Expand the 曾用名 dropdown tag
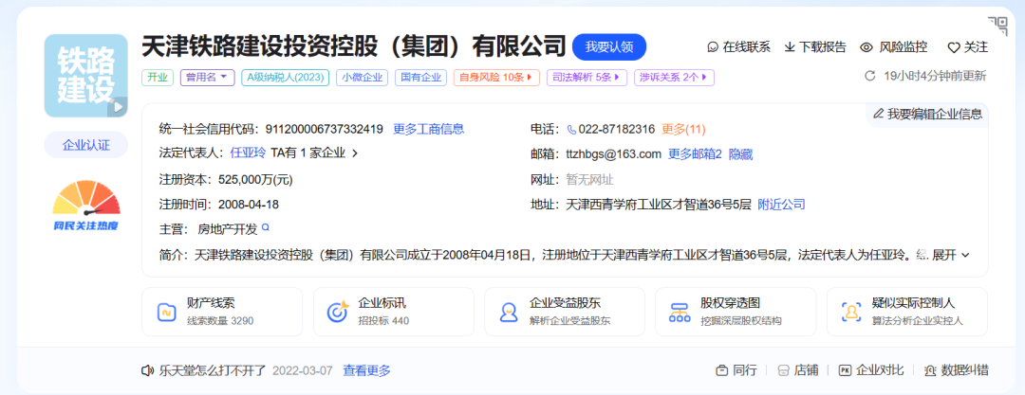The height and width of the screenshot is (395, 1025). (207, 78)
